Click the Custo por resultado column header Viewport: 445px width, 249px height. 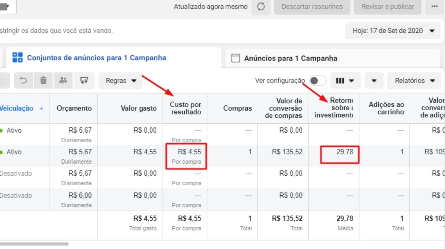[185, 108]
